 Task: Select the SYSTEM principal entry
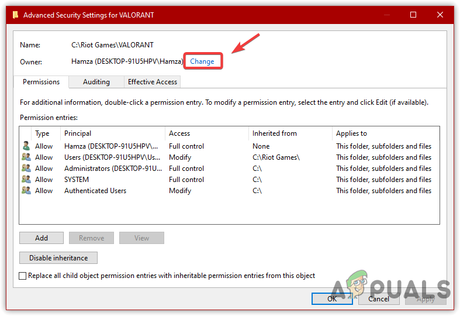click(x=77, y=180)
